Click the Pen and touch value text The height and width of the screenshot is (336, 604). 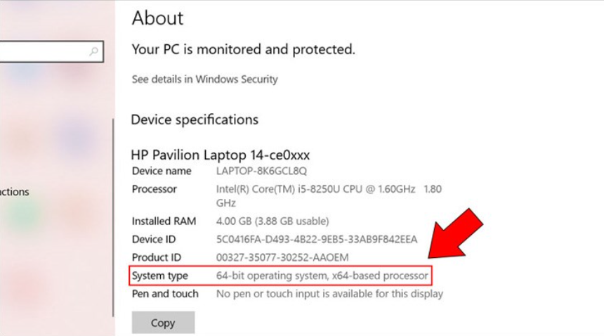(x=329, y=294)
